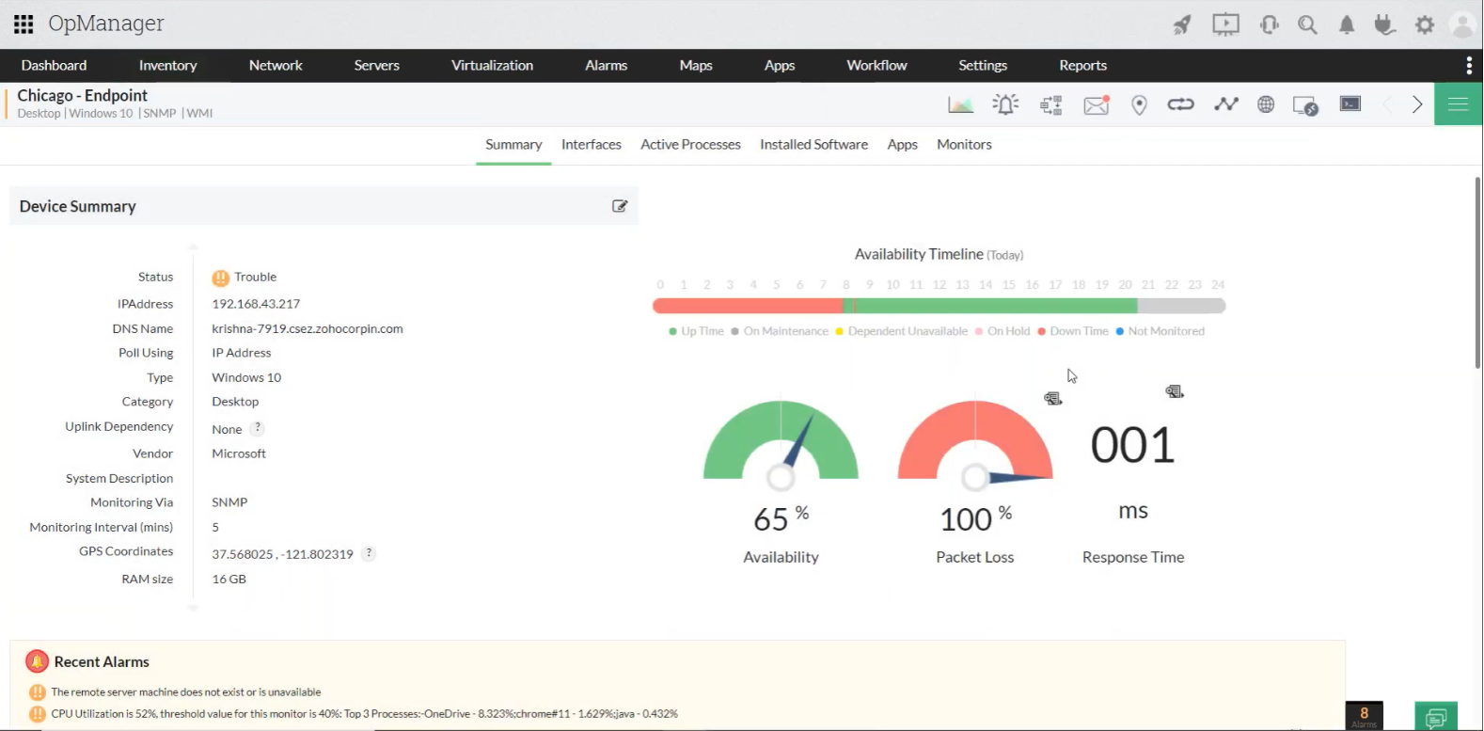Open the Reports menu

[x=1083, y=65]
